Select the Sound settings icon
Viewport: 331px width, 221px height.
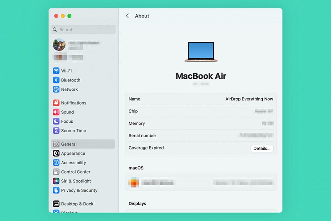(x=56, y=112)
